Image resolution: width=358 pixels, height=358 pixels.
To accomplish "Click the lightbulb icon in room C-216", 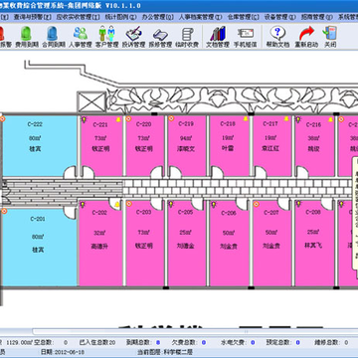I will tap(298, 118).
